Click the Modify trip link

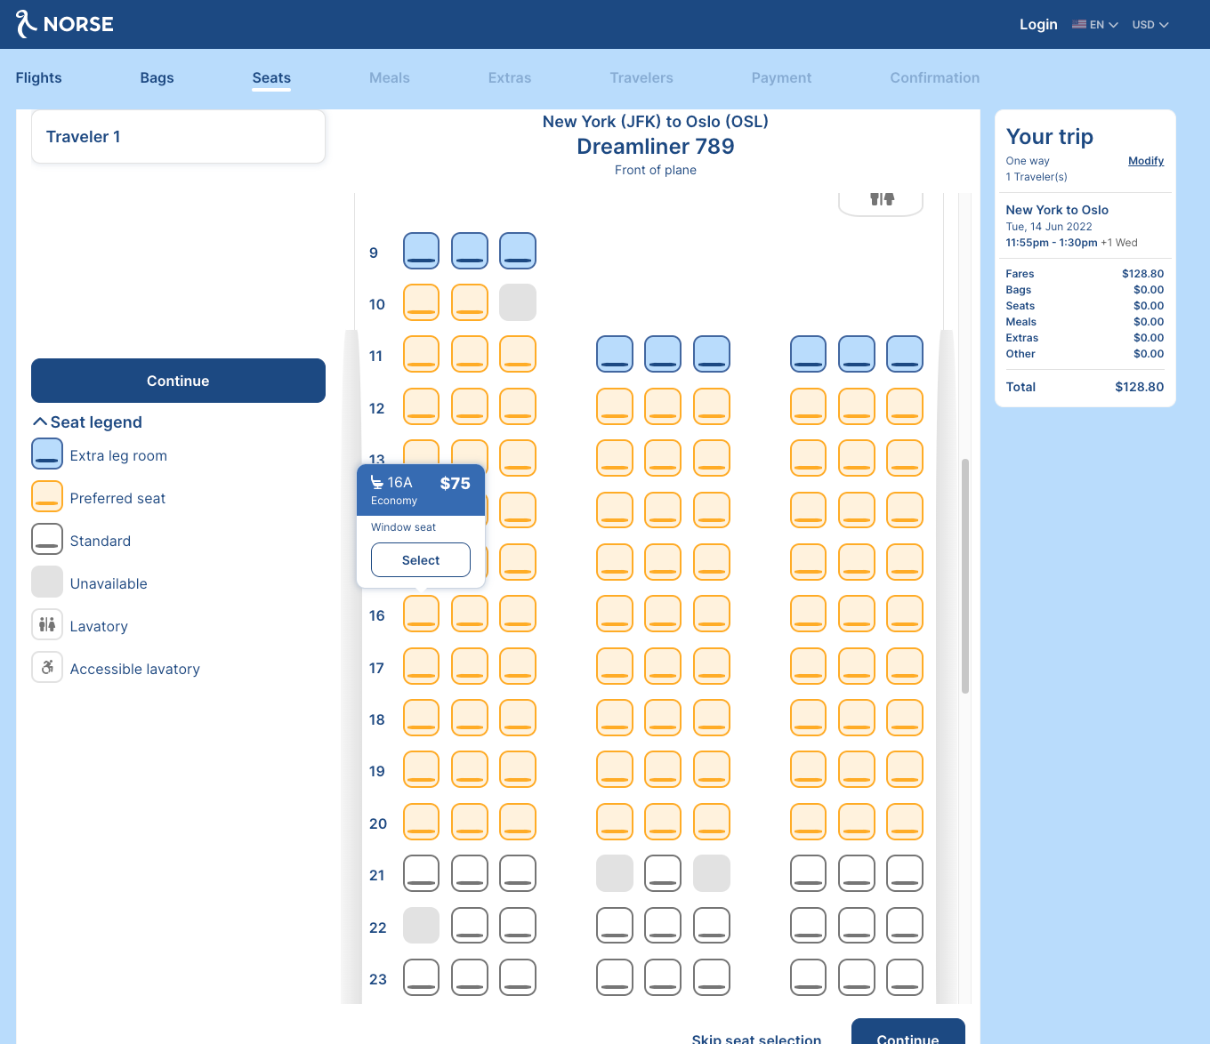pos(1146,161)
